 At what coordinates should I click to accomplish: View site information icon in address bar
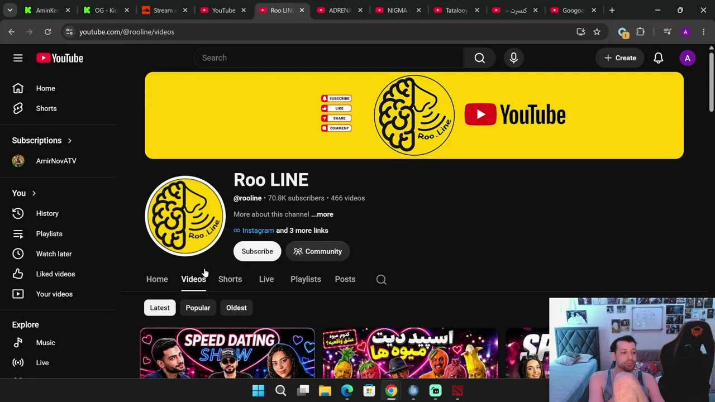click(69, 32)
